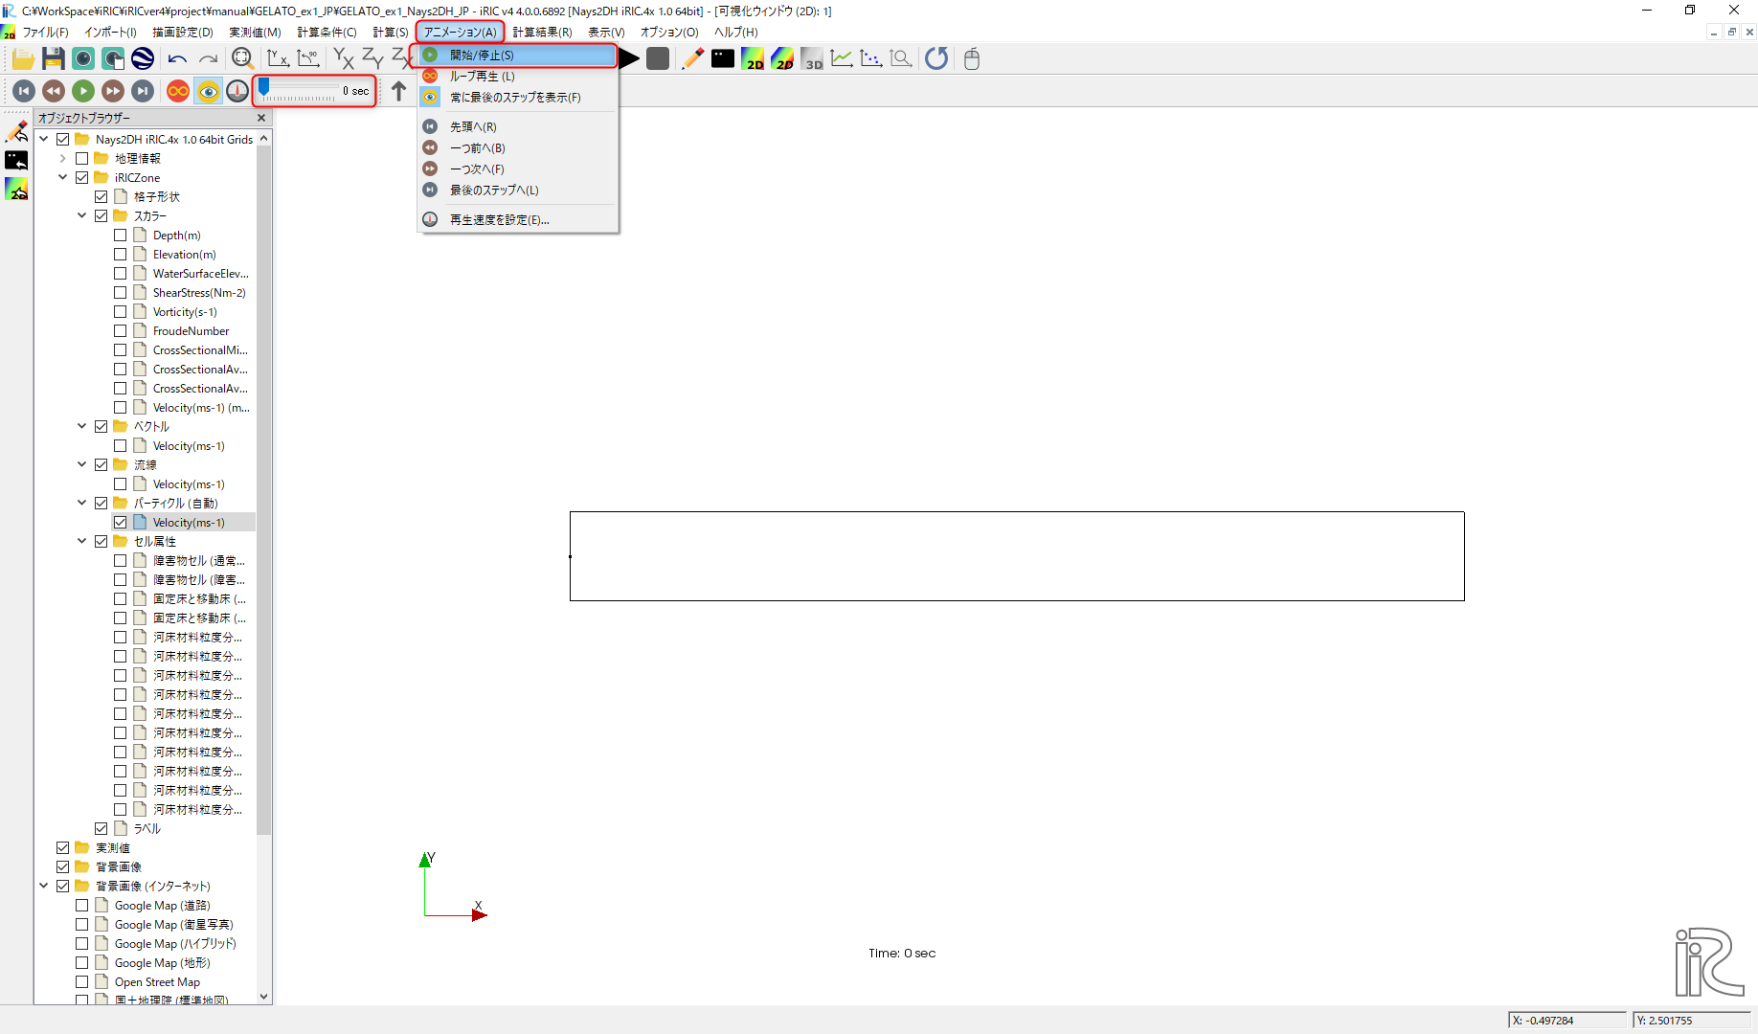
Task: Open the graph window line chart icon
Action: 842,59
